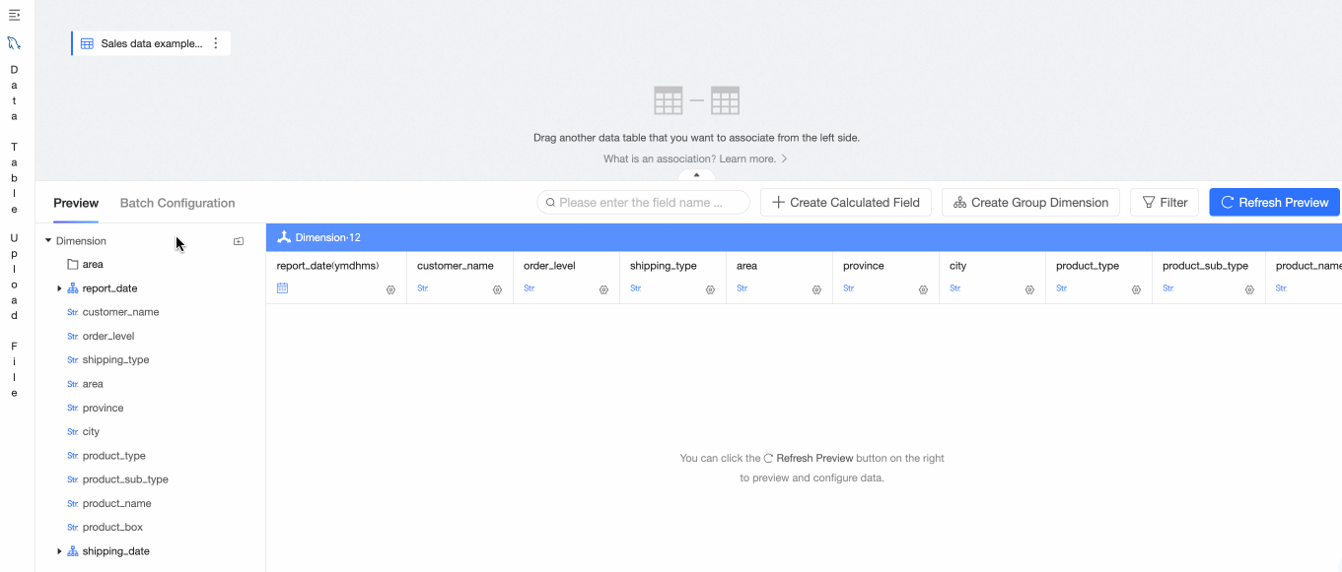This screenshot has height=572, width=1342.
Task: Select the area string field in tree
Action: point(93,384)
